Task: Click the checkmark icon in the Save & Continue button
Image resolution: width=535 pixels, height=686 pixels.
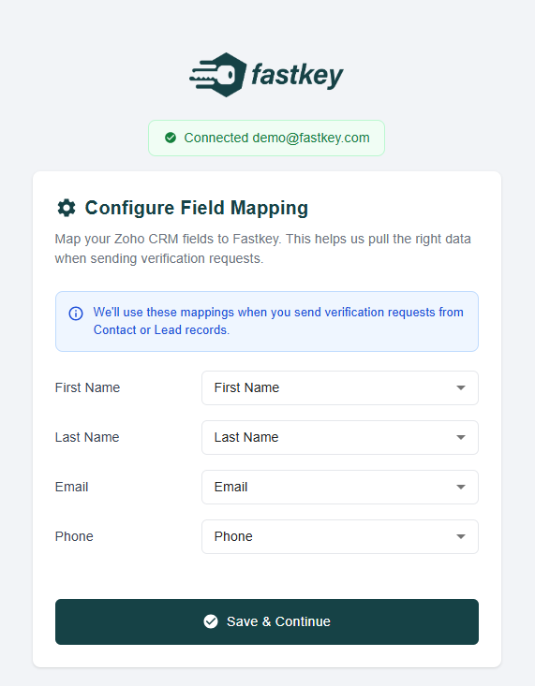Action: (x=211, y=621)
